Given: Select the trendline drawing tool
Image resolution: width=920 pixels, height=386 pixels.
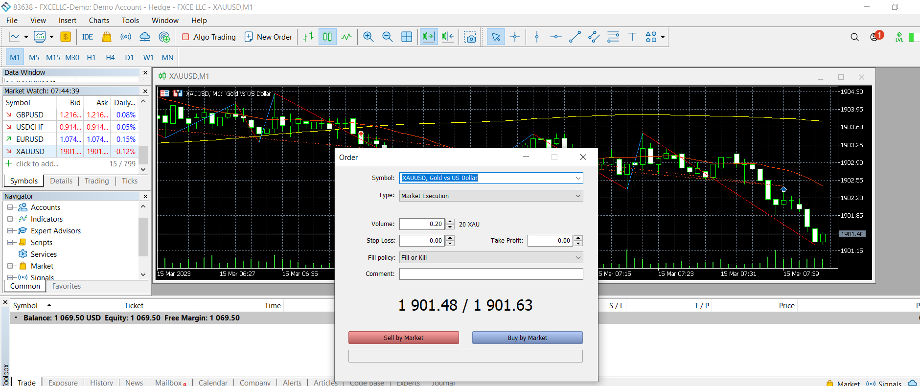Looking at the screenshot, I should pyautogui.click(x=575, y=37).
